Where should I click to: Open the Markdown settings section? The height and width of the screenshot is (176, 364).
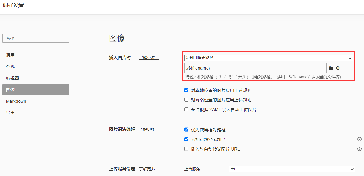pyautogui.click(x=36, y=101)
